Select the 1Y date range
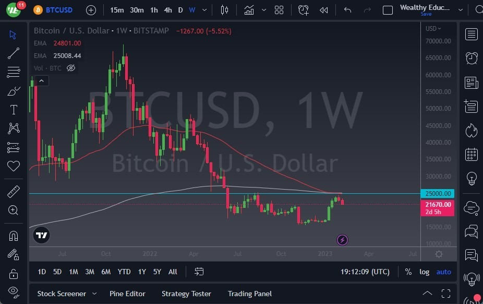 141,272
